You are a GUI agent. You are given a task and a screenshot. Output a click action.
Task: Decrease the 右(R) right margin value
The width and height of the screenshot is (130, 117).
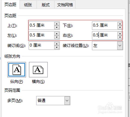120,37
